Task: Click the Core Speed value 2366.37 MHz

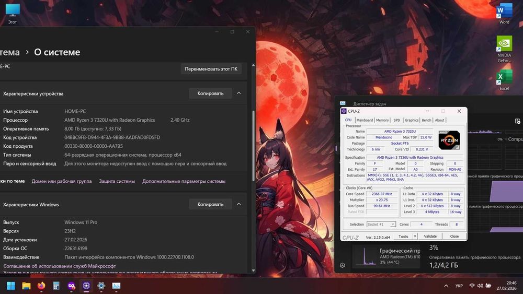Action: (382, 194)
